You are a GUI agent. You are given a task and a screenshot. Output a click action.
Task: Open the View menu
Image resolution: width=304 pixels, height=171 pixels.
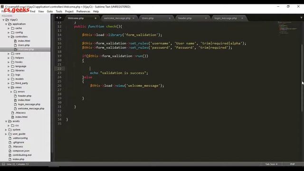(x=41, y=11)
